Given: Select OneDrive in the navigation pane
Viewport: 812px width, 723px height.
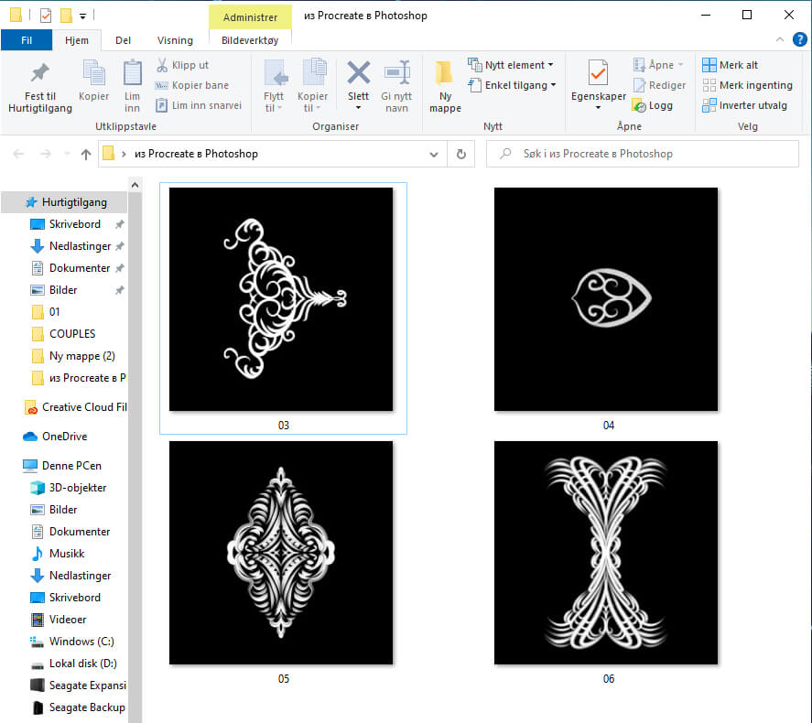Looking at the screenshot, I should [64, 437].
